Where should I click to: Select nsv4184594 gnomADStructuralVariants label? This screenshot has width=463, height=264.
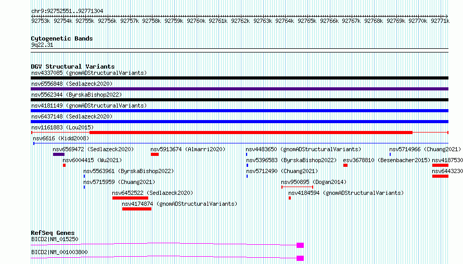346,193
